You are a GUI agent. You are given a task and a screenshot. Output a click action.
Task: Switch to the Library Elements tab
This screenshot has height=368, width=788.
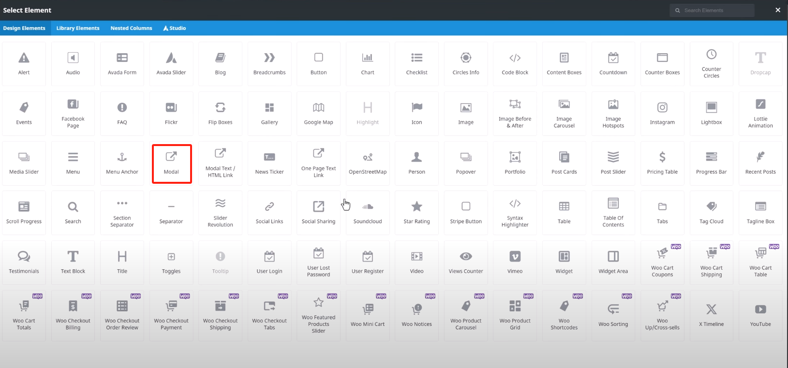[78, 28]
